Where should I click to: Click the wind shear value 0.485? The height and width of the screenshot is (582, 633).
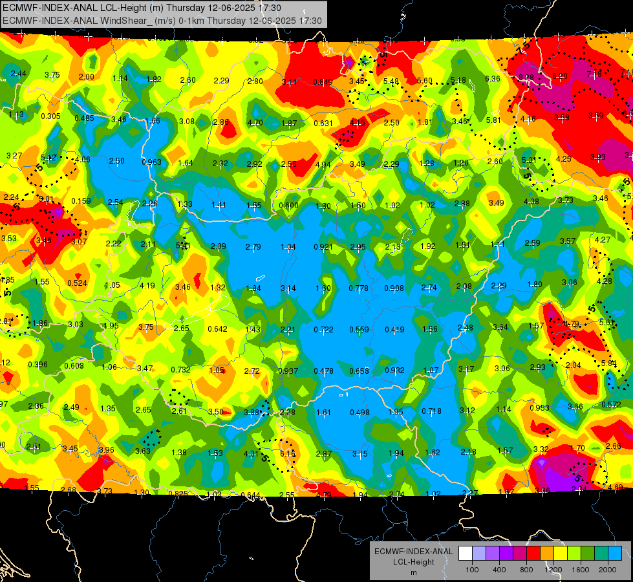click(84, 118)
